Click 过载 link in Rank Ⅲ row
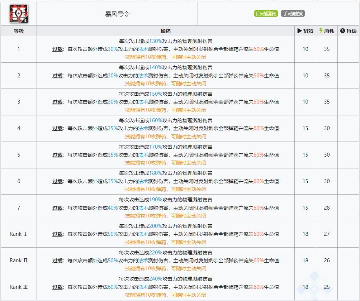This screenshot has width=360, height=301. coord(57,287)
